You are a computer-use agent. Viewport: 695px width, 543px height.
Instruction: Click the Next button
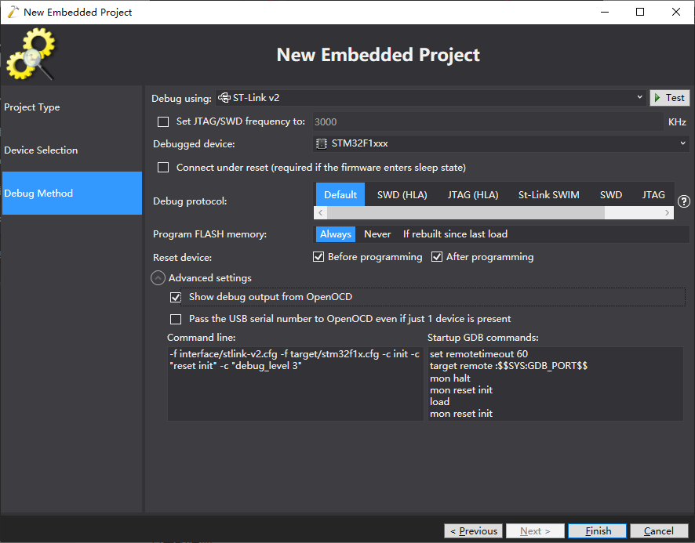point(535,531)
